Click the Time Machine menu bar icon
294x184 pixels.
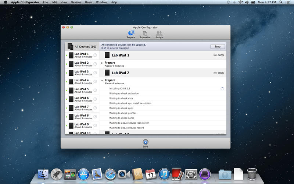(229, 2)
